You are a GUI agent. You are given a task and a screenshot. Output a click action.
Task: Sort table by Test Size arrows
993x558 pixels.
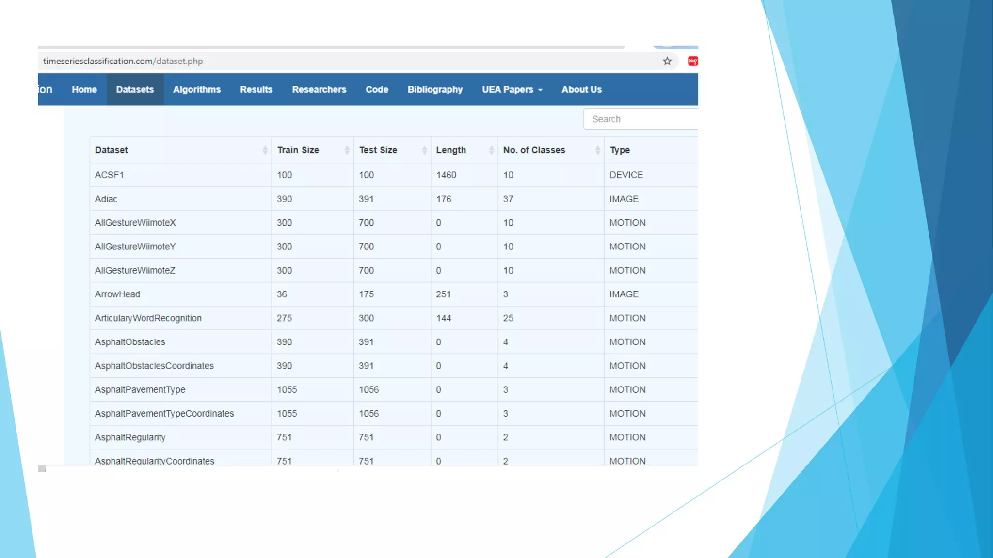click(x=424, y=150)
